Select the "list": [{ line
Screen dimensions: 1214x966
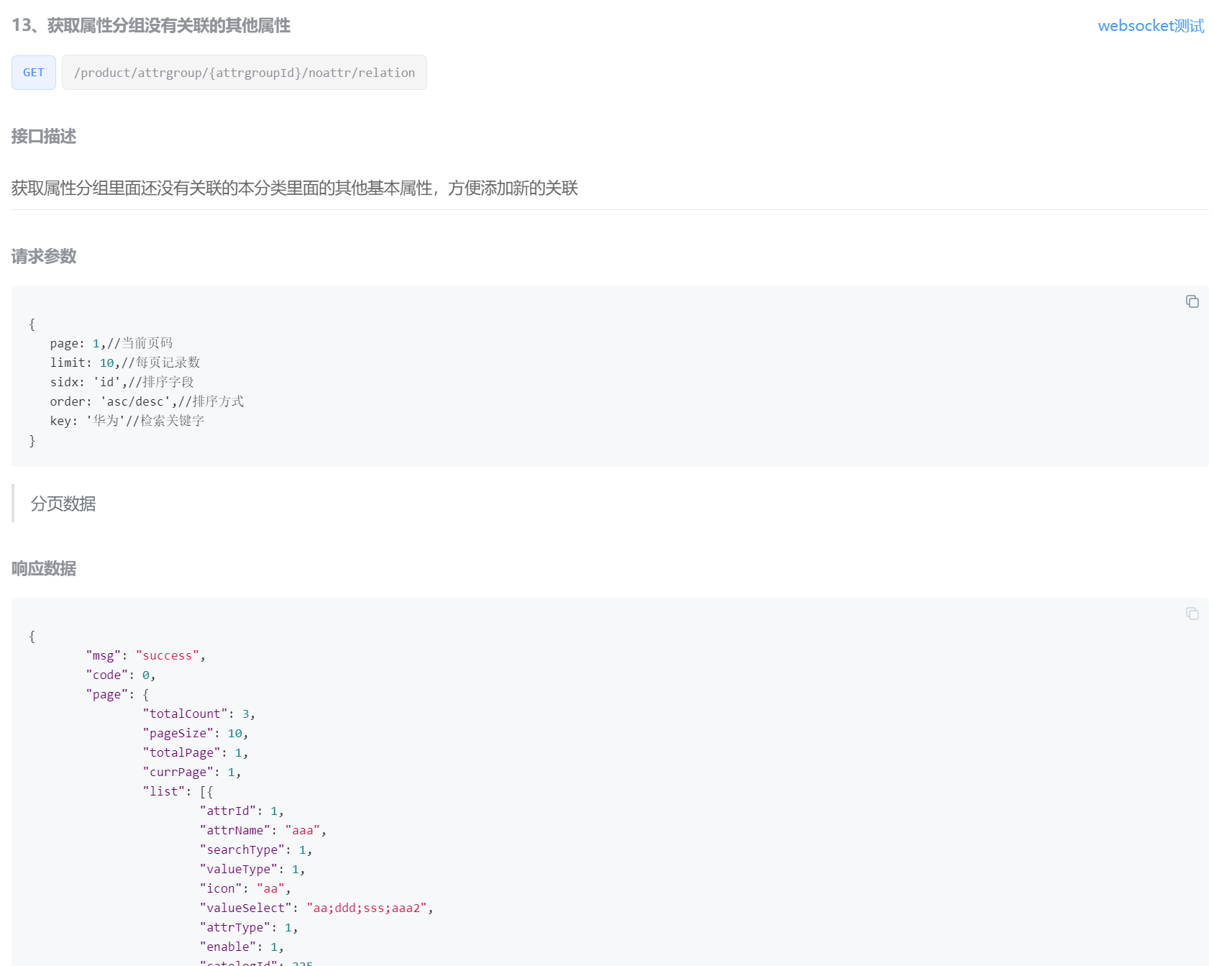pyautogui.click(x=178, y=791)
